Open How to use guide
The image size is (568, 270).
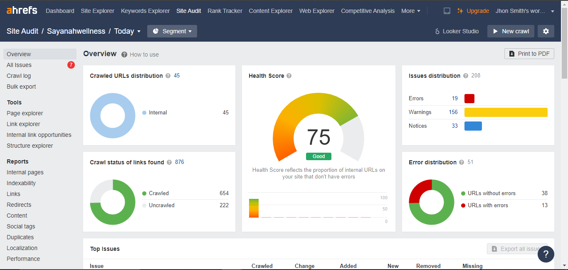click(144, 54)
